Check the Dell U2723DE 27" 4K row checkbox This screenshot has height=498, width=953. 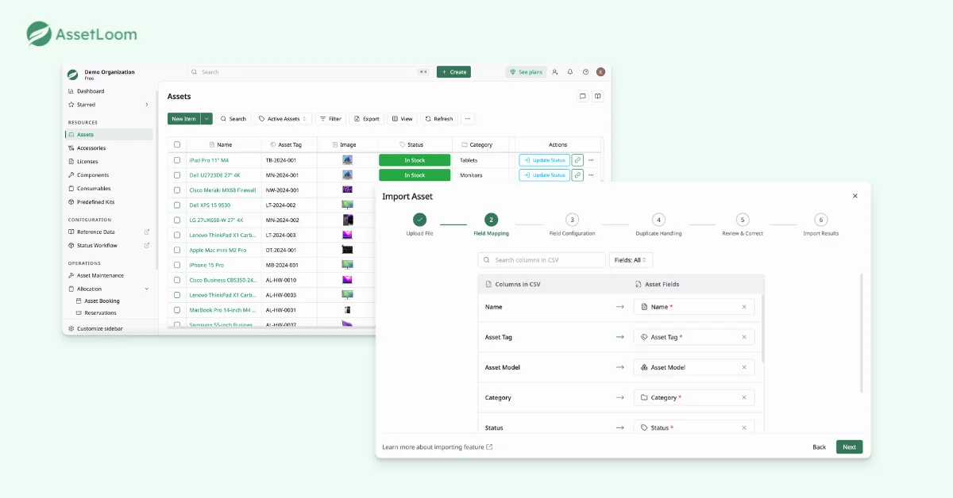click(x=177, y=175)
